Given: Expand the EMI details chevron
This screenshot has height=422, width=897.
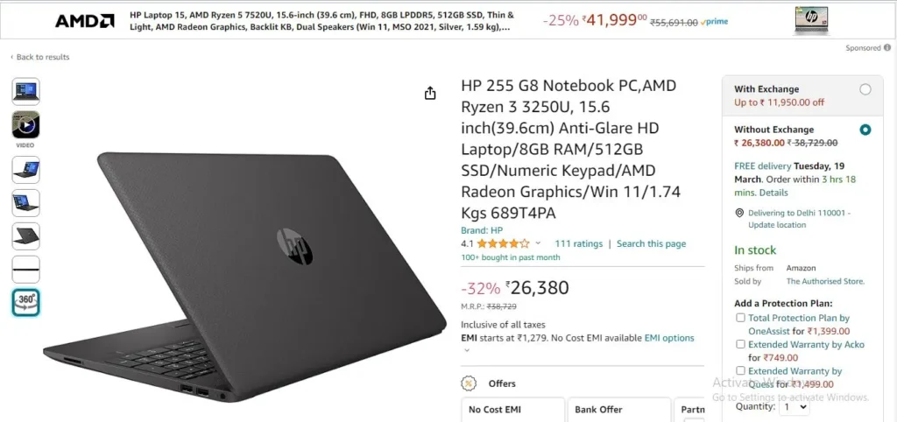Looking at the screenshot, I should pos(466,350).
